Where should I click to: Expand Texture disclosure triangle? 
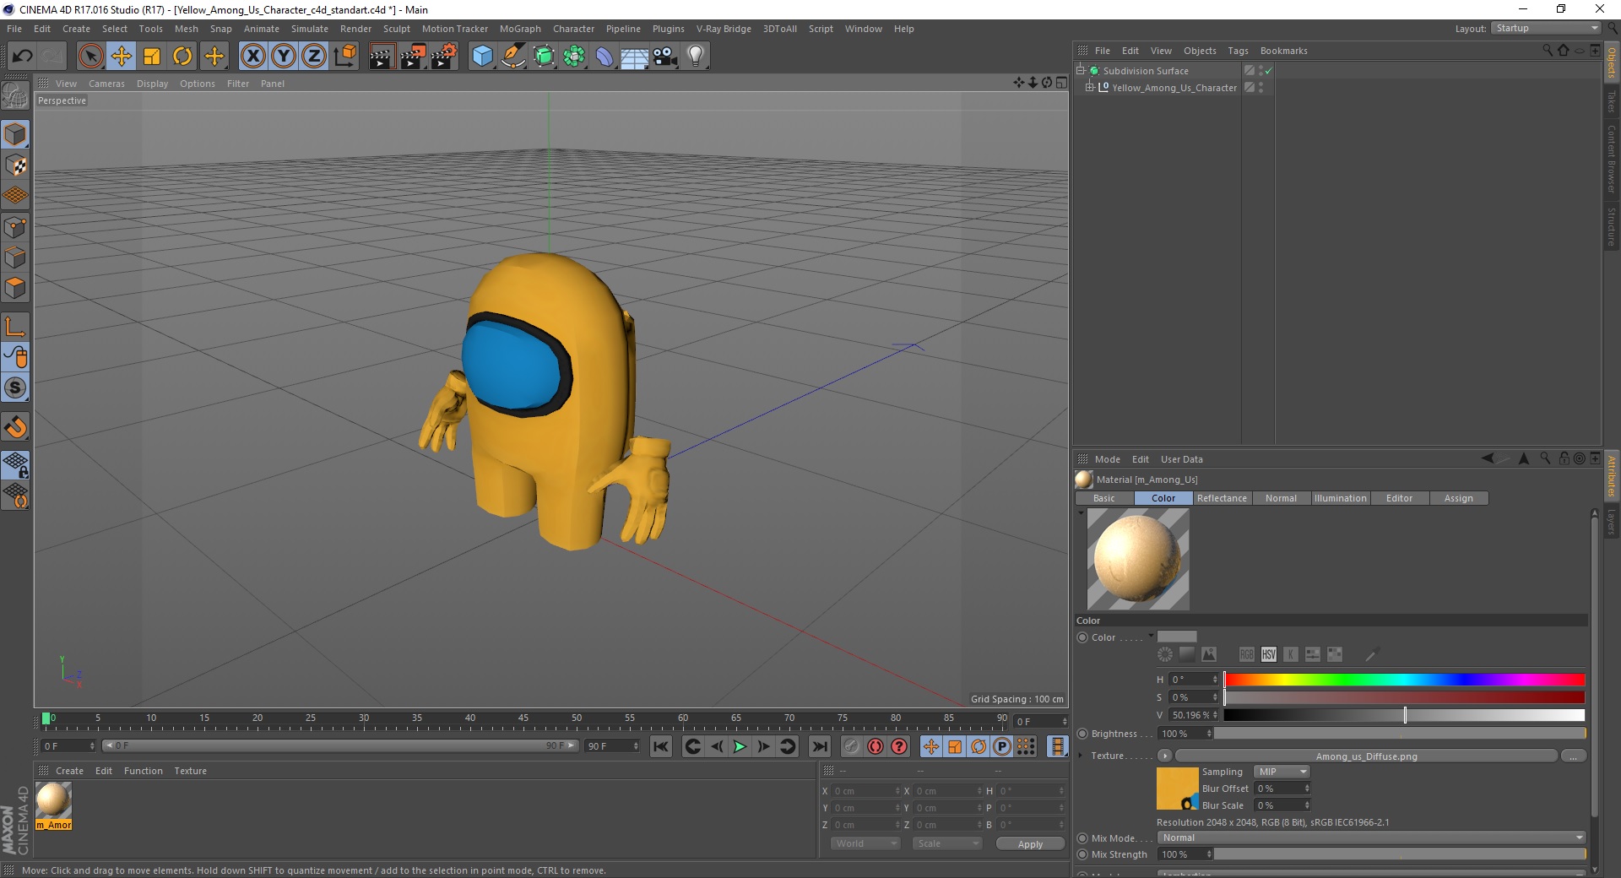[x=1081, y=756]
